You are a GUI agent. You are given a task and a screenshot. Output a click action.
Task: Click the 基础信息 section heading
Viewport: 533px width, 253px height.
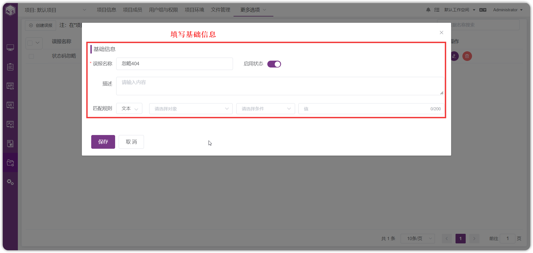point(104,49)
